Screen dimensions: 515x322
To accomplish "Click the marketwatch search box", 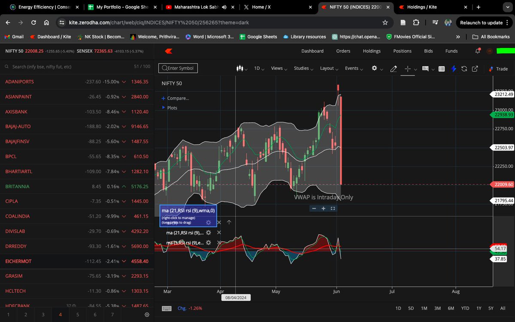I will (64, 67).
